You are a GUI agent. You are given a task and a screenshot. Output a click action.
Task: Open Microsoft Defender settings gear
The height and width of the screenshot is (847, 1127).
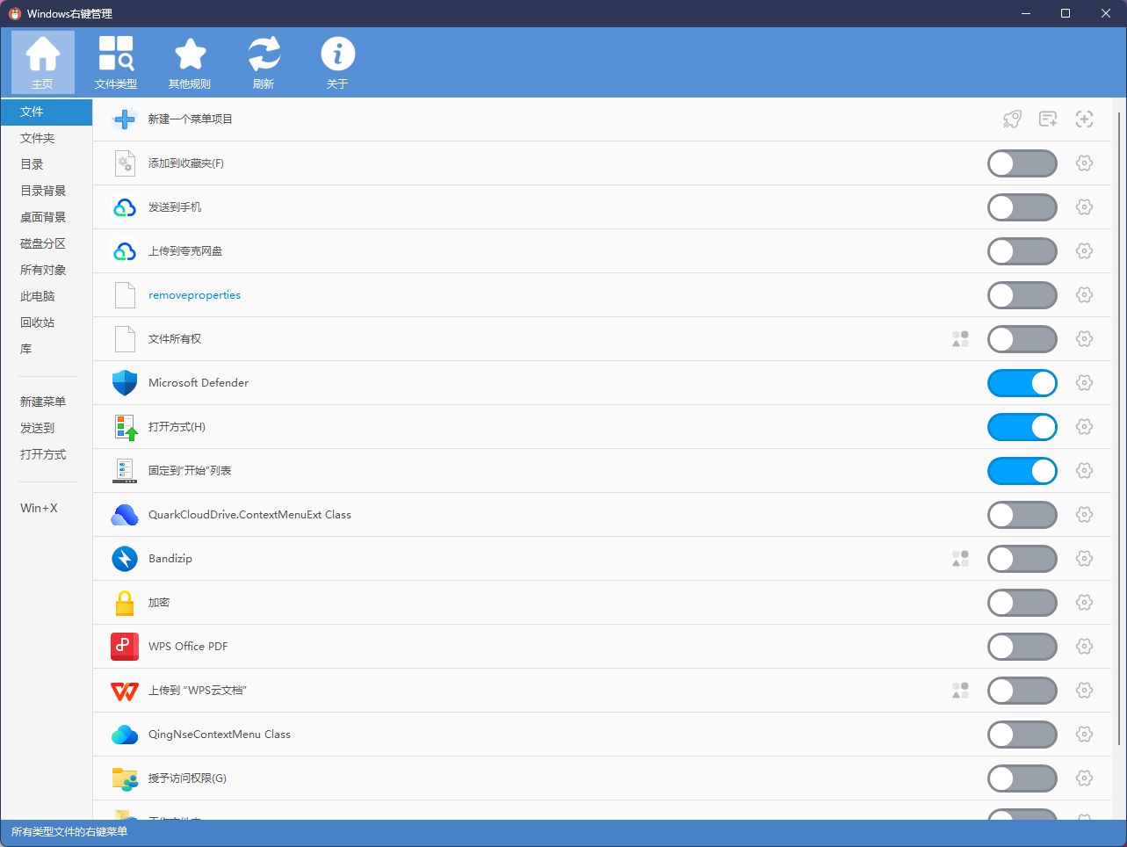click(x=1084, y=383)
